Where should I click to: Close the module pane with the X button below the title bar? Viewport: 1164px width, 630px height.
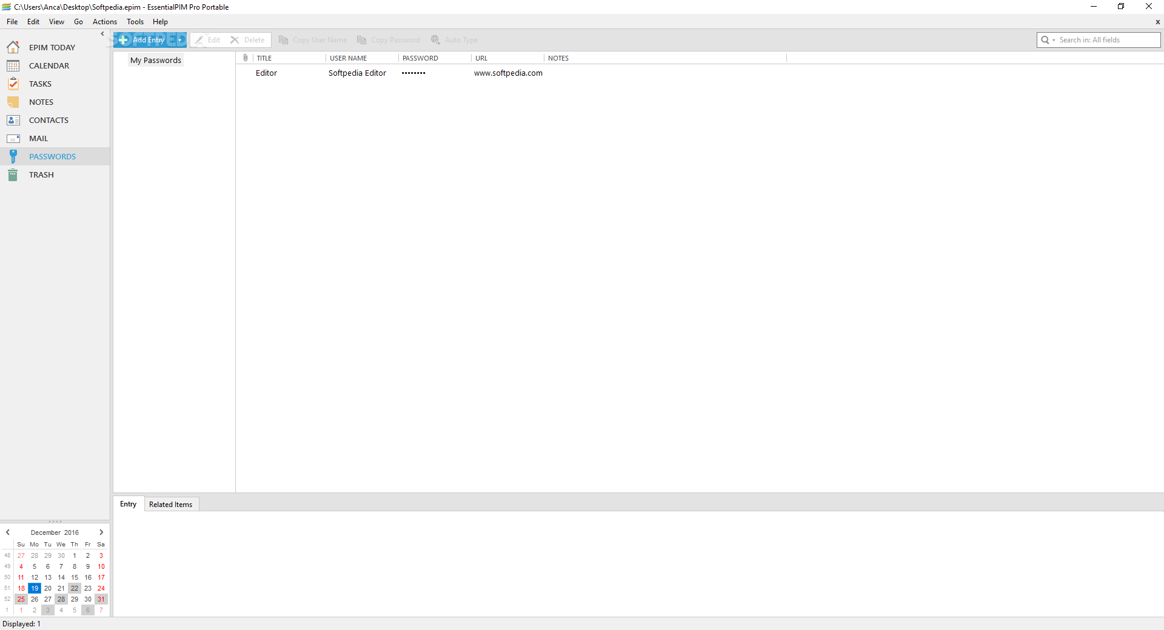tap(1157, 22)
